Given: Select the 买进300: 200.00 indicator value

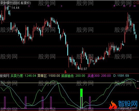Looking at the screenshot, I should (99, 76).
